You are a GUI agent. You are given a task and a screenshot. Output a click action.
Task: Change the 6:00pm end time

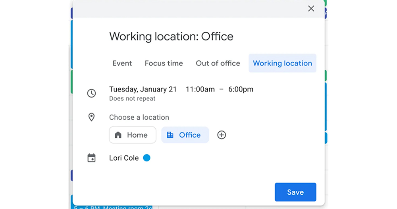(x=241, y=89)
